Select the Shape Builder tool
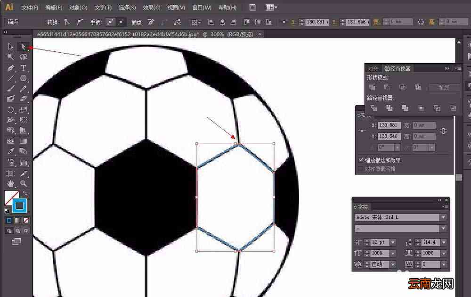This screenshot has width=471, height=297. pyautogui.click(x=10, y=130)
